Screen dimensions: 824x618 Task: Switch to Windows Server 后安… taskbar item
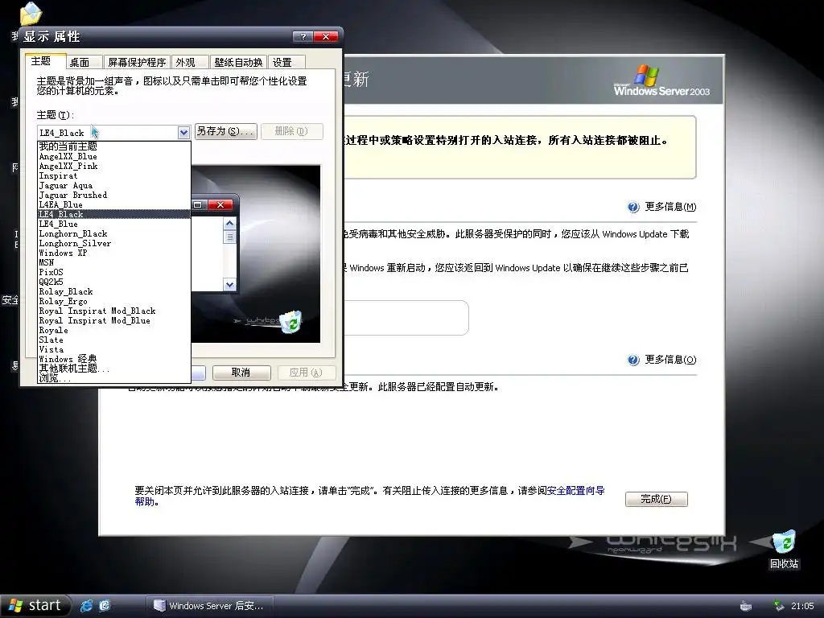coord(210,606)
